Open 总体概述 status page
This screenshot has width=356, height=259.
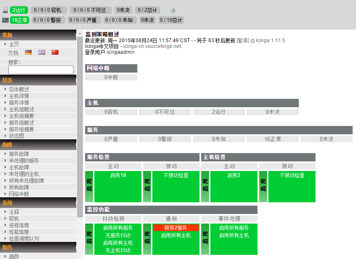point(19,89)
